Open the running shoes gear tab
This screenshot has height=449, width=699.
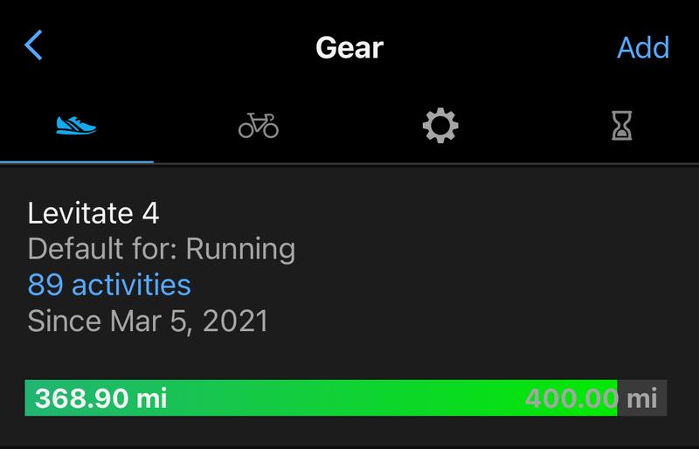pos(76,126)
